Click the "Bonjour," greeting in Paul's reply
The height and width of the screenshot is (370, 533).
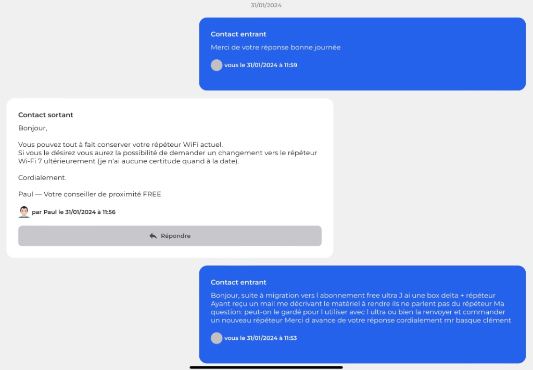33,128
